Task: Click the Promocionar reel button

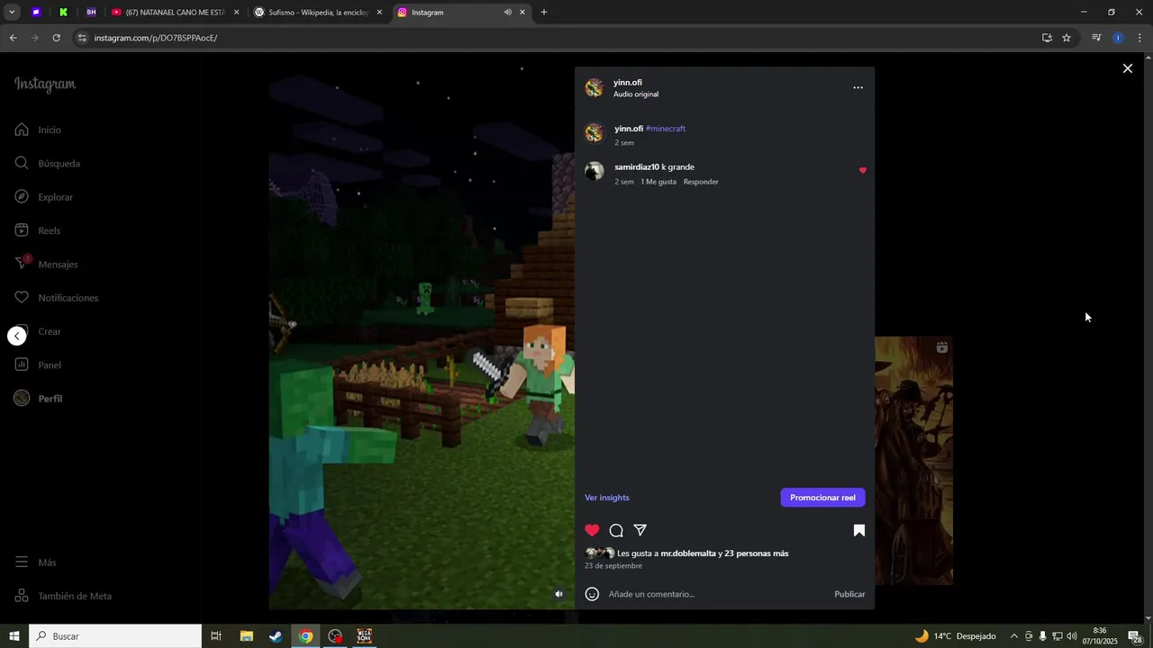Action: tap(822, 498)
